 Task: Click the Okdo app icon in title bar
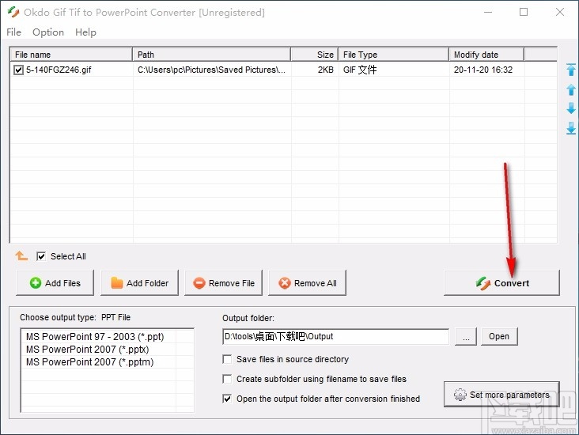[13, 12]
